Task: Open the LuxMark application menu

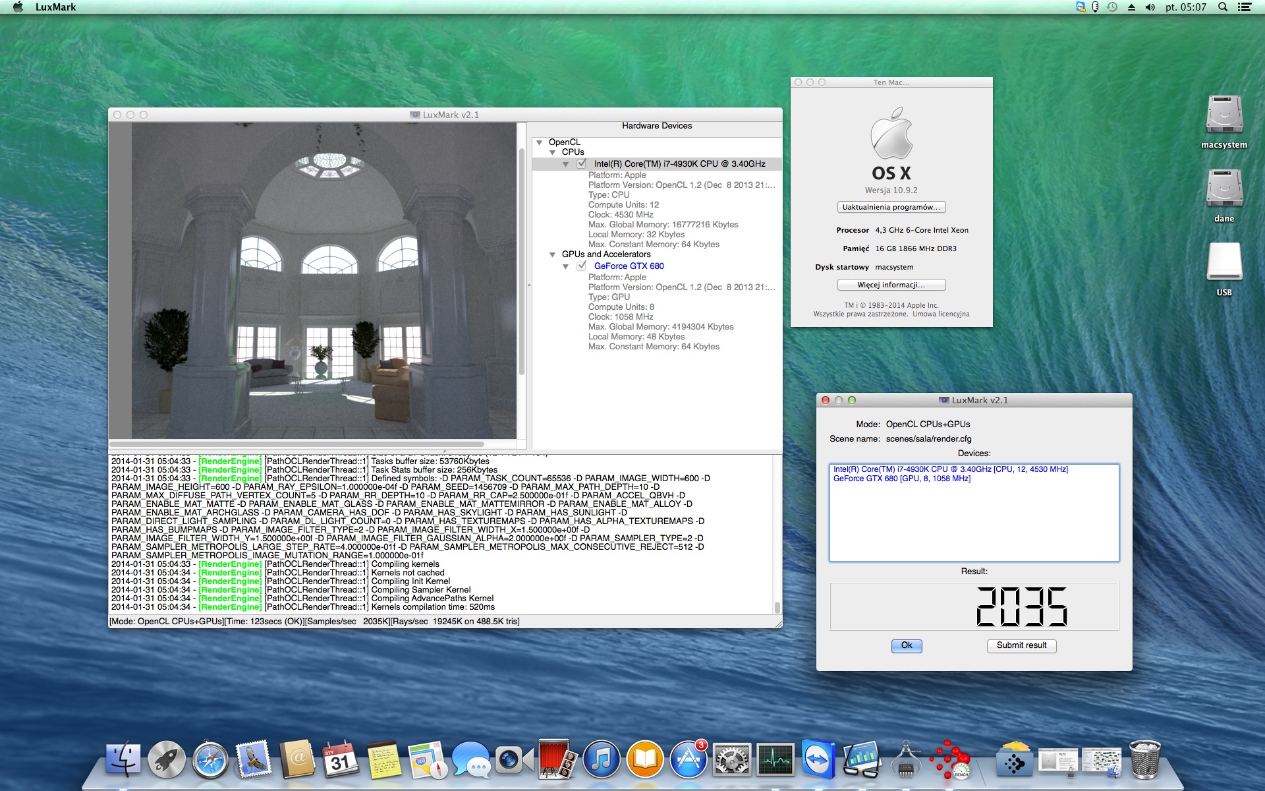Action: pos(55,7)
